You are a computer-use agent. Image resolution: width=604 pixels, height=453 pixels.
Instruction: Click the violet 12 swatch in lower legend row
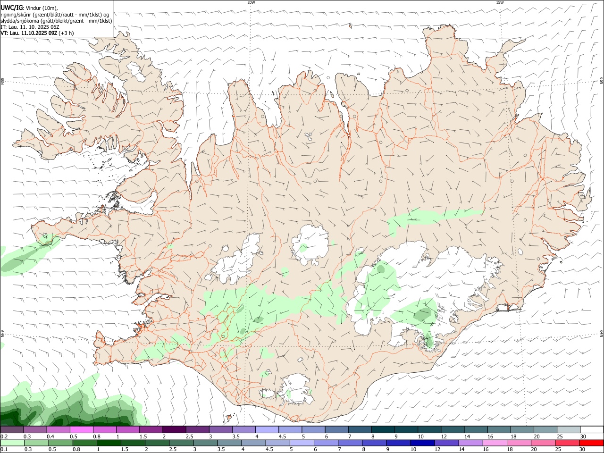coord(446,443)
